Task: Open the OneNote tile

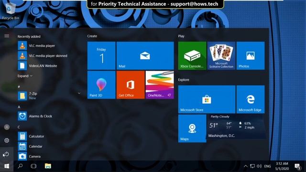Action: (160, 85)
